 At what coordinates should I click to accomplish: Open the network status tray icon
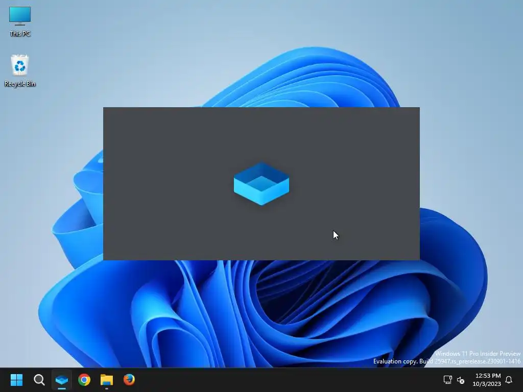(x=447, y=380)
